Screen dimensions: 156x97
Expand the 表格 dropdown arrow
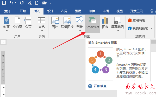tap(42, 31)
